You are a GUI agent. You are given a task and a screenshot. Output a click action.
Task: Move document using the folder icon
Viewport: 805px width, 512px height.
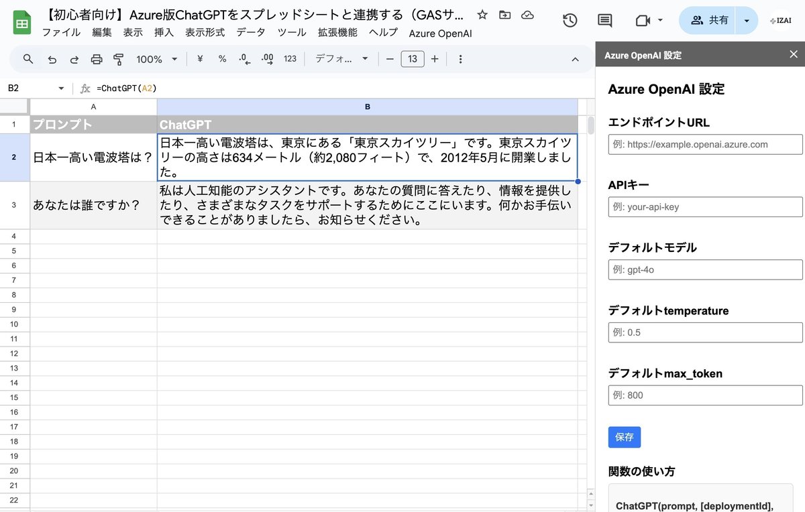click(504, 15)
